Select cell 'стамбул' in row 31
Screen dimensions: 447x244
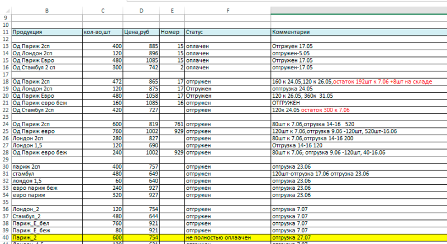(47, 174)
